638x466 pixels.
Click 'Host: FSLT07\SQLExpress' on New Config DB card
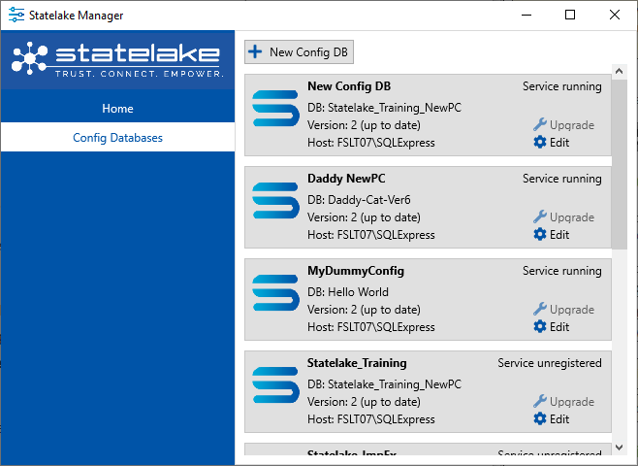[371, 143]
